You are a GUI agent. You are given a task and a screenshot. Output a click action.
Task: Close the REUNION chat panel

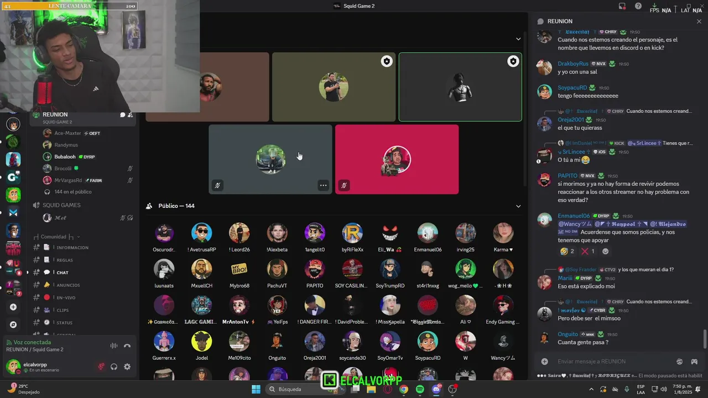coord(699,21)
